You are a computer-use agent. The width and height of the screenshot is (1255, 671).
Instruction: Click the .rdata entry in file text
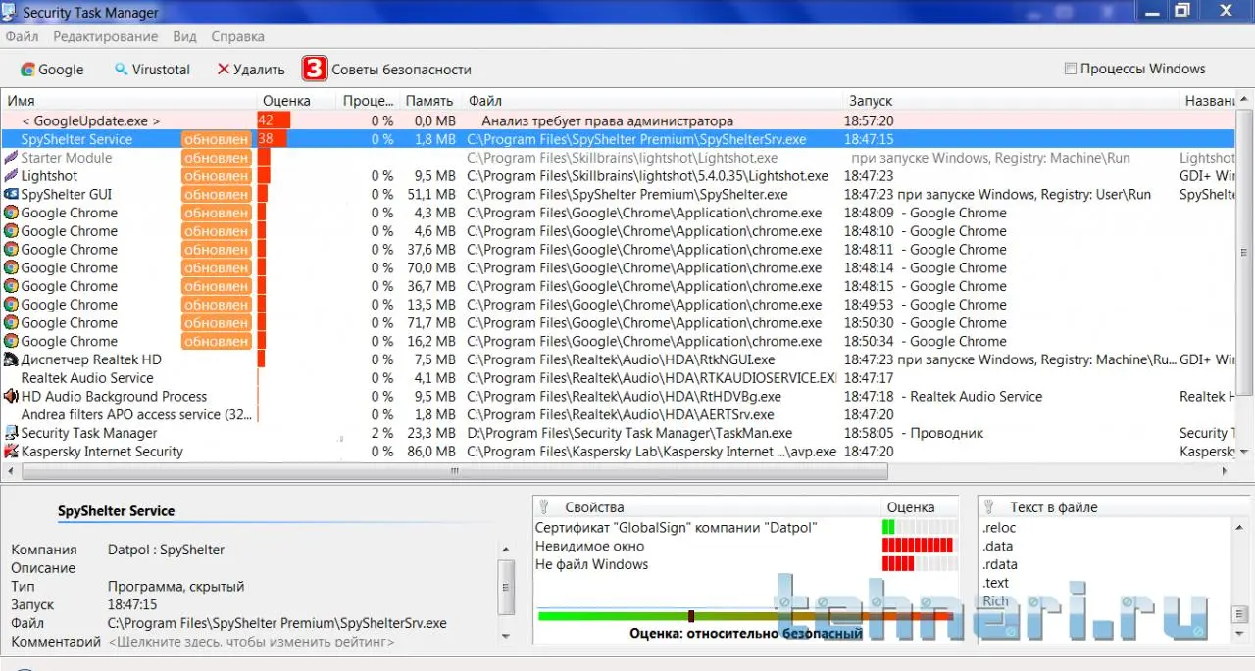(1000, 564)
